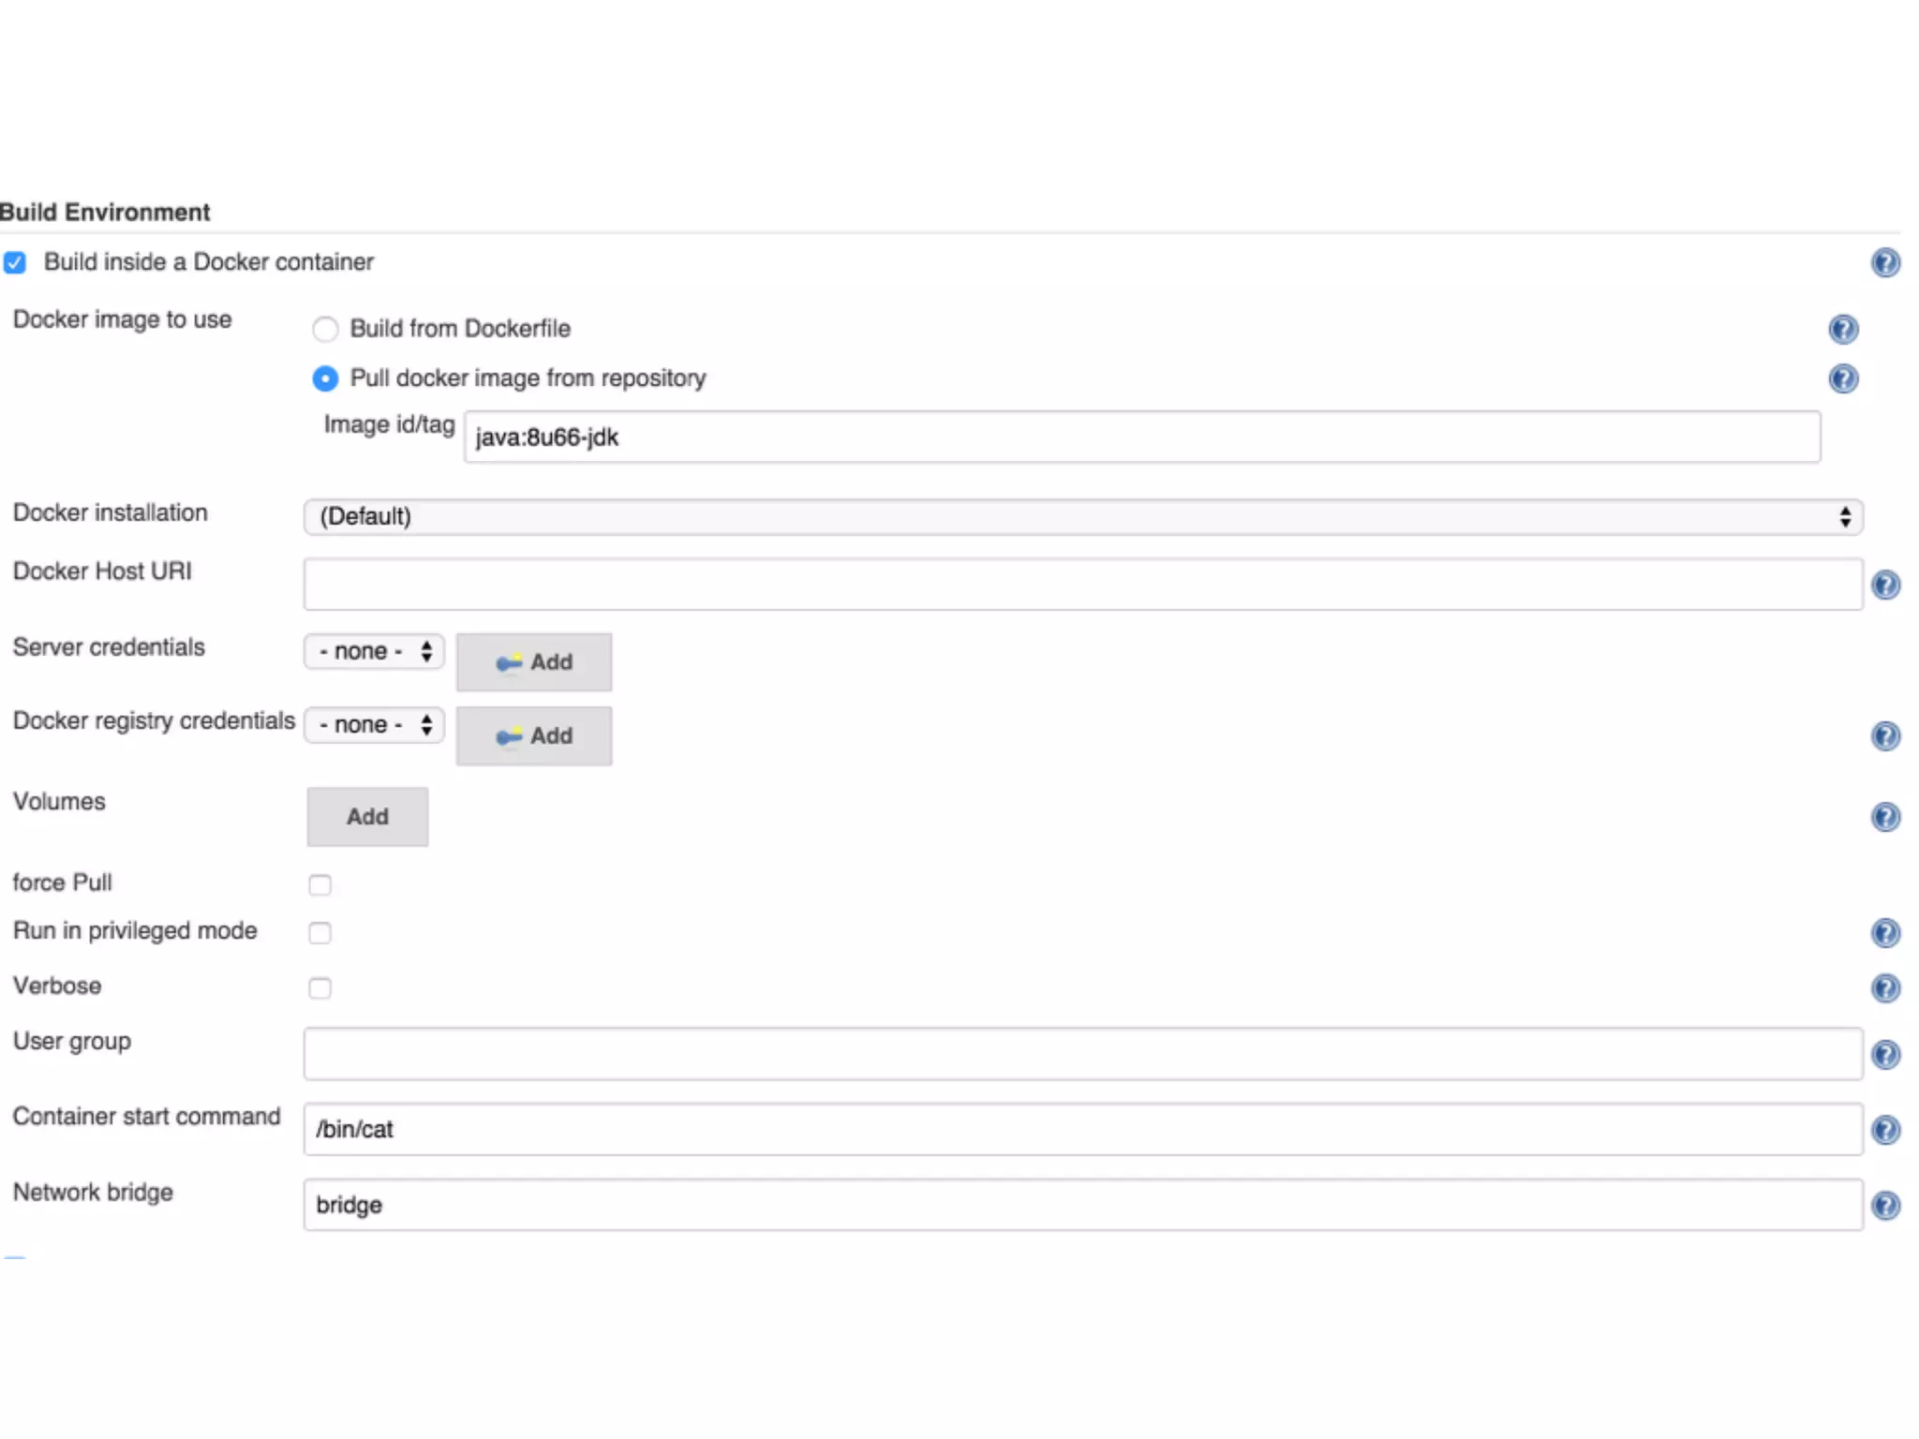Enable Run in privileged mode checkbox
Viewport: 1919px width, 1439px height.
click(320, 933)
